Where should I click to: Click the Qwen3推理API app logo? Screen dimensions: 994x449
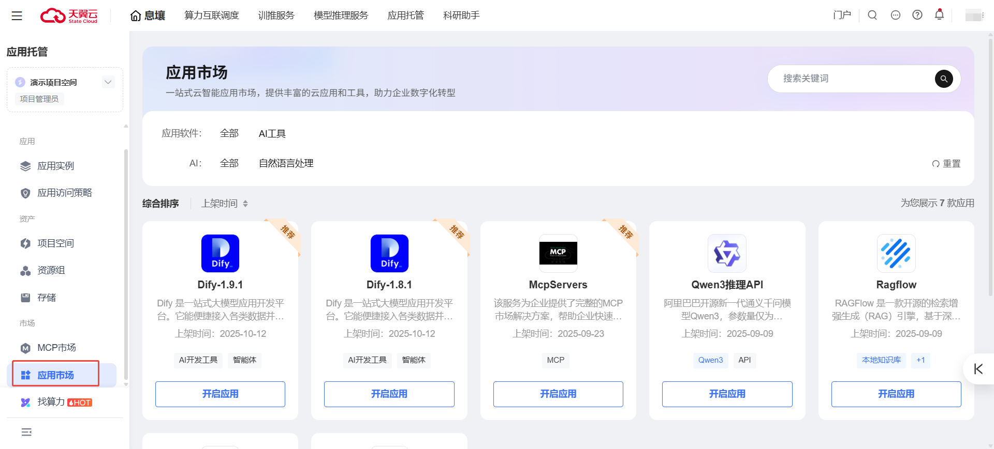pyautogui.click(x=727, y=254)
